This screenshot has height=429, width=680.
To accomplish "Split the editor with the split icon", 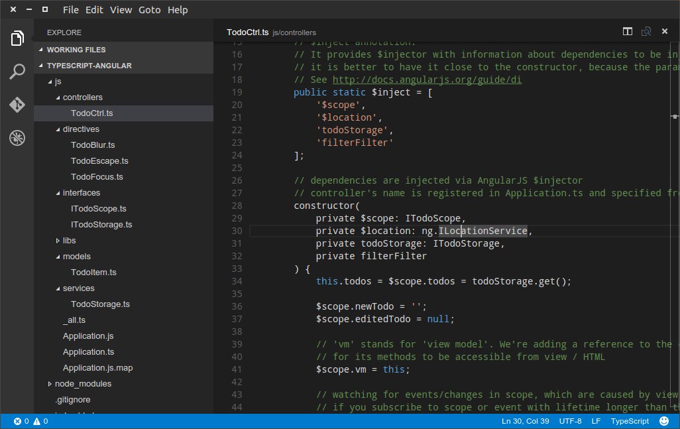I will [627, 31].
